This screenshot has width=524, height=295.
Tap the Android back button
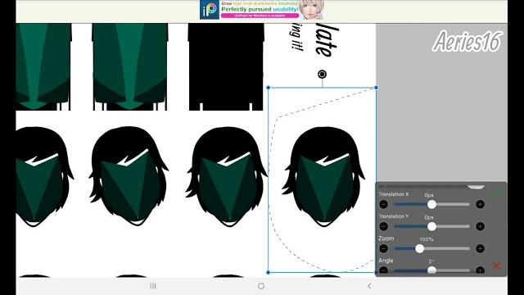(x=369, y=286)
